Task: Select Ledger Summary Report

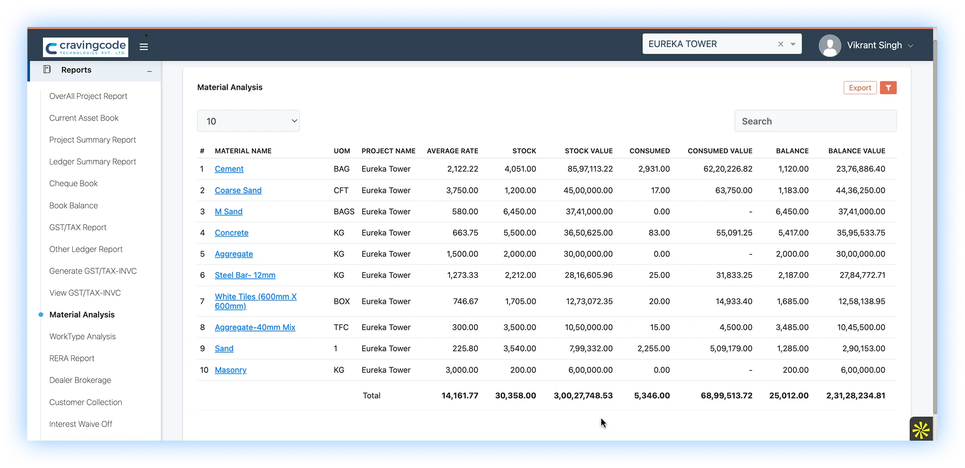Action: pos(93,161)
